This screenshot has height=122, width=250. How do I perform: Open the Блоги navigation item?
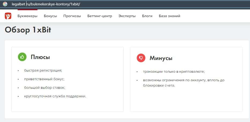[x=147, y=16]
